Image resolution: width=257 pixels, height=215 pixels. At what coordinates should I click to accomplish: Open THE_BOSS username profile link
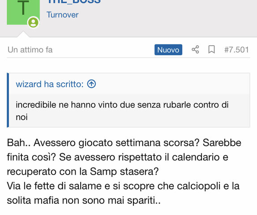pyautogui.click(x=74, y=2)
